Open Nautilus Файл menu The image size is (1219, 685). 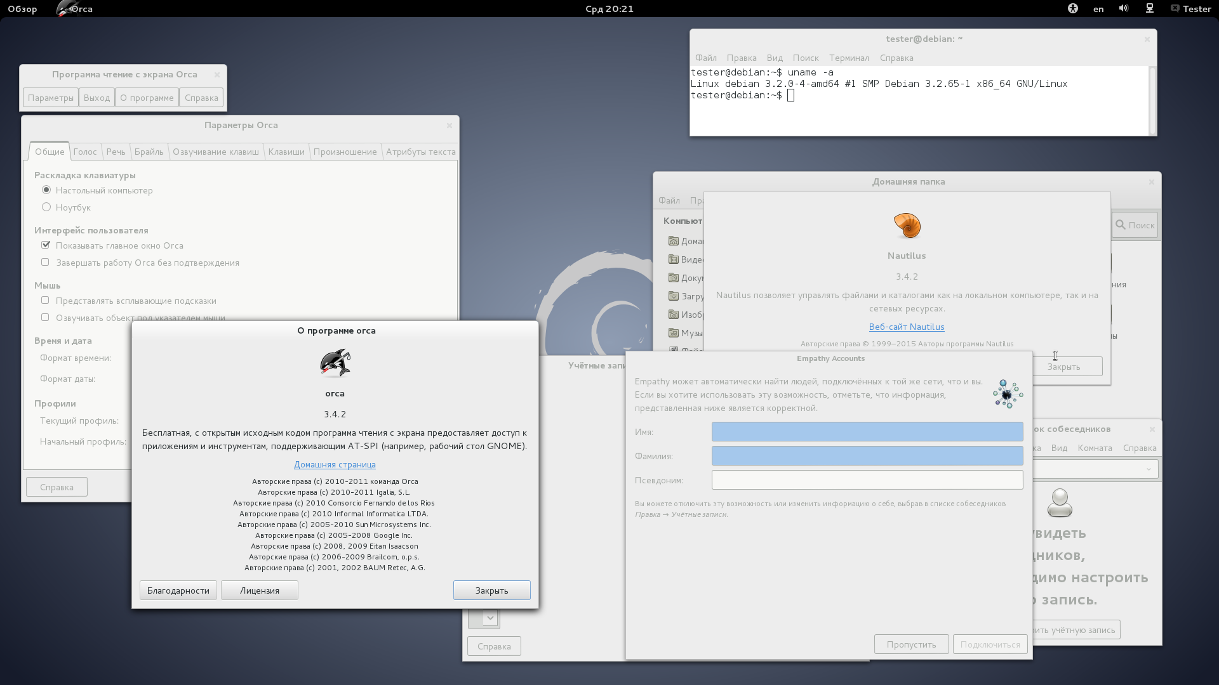click(669, 200)
